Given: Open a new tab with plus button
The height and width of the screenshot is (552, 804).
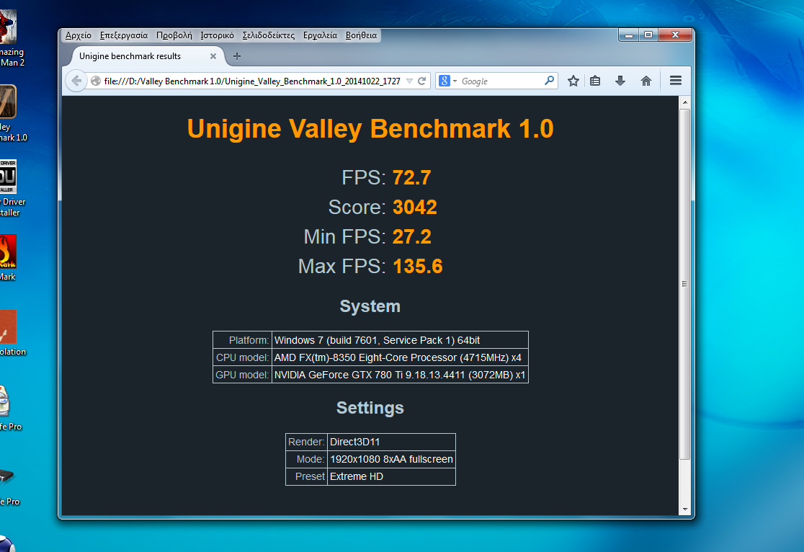Looking at the screenshot, I should click(x=237, y=56).
